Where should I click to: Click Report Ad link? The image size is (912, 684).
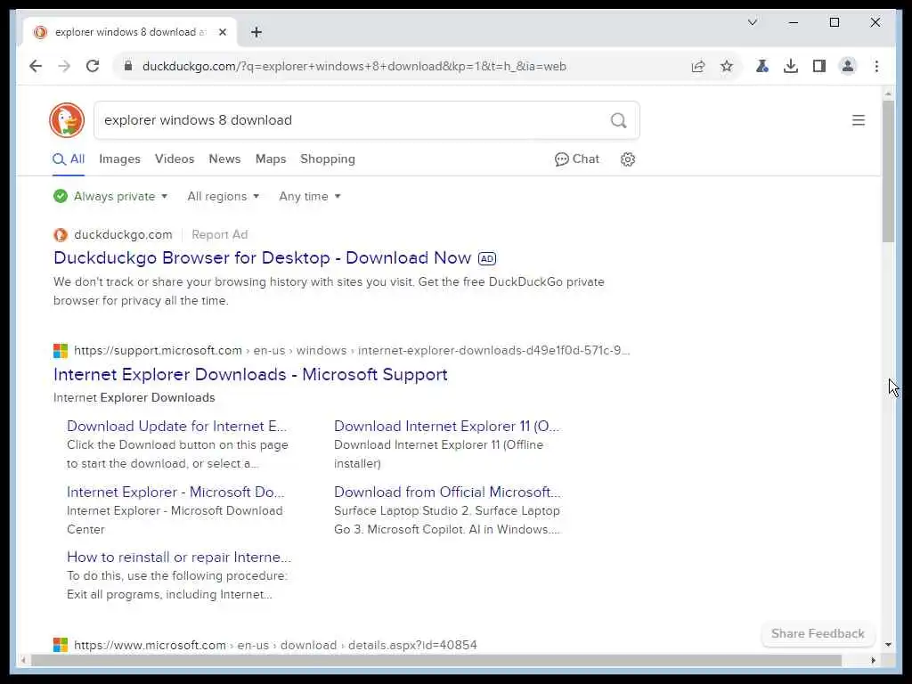click(x=220, y=235)
